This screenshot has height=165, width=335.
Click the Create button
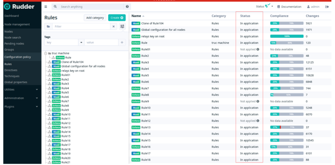pos(117,18)
